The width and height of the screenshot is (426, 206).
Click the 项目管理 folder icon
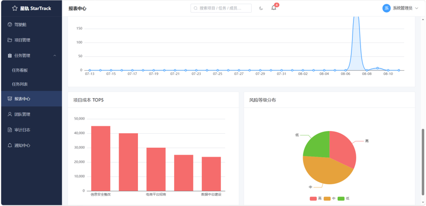point(10,40)
